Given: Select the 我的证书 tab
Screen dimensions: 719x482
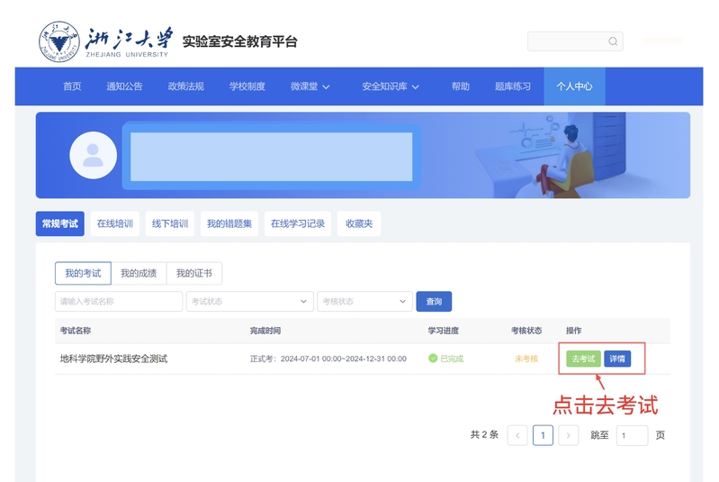Looking at the screenshot, I should [193, 273].
